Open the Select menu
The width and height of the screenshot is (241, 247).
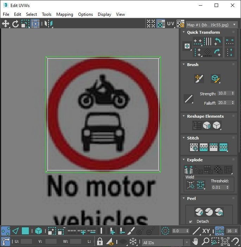(x=31, y=14)
